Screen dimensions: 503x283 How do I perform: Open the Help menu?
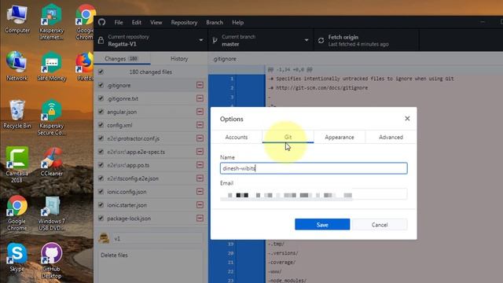click(237, 23)
